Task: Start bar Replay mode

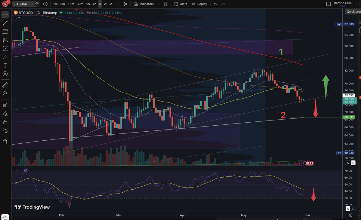Action: pos(199,4)
